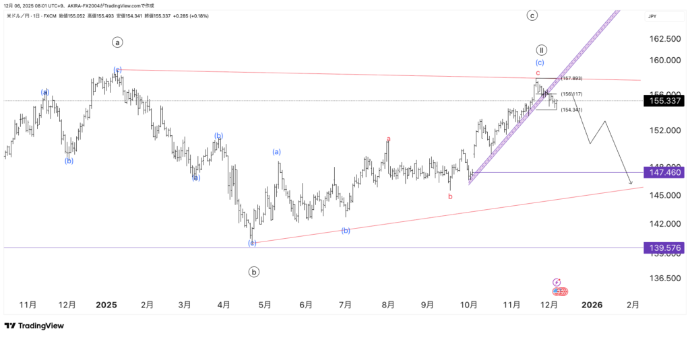
Task: Click the 米ドル/円 symbol title in legend
Action: click(19, 15)
